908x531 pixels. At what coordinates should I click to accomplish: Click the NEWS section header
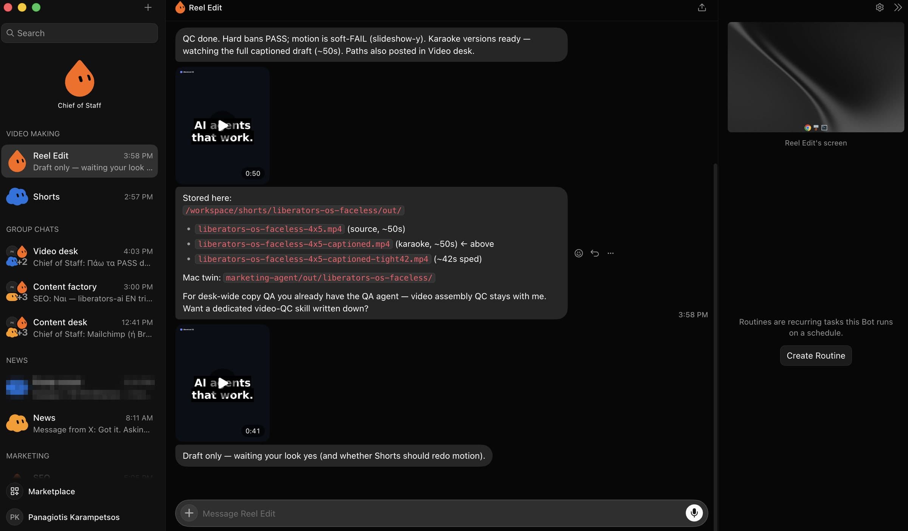coord(17,360)
